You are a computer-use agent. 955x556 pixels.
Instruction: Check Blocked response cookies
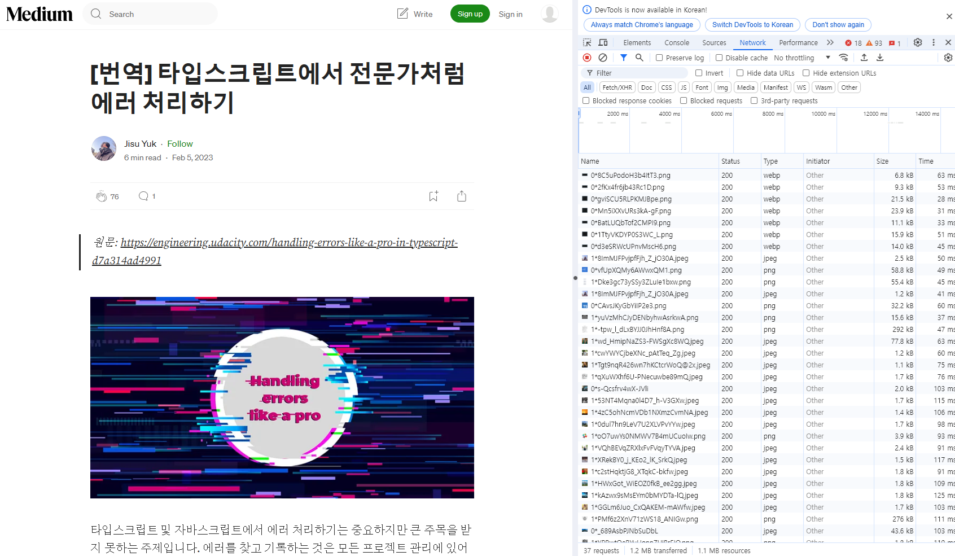[586, 100]
